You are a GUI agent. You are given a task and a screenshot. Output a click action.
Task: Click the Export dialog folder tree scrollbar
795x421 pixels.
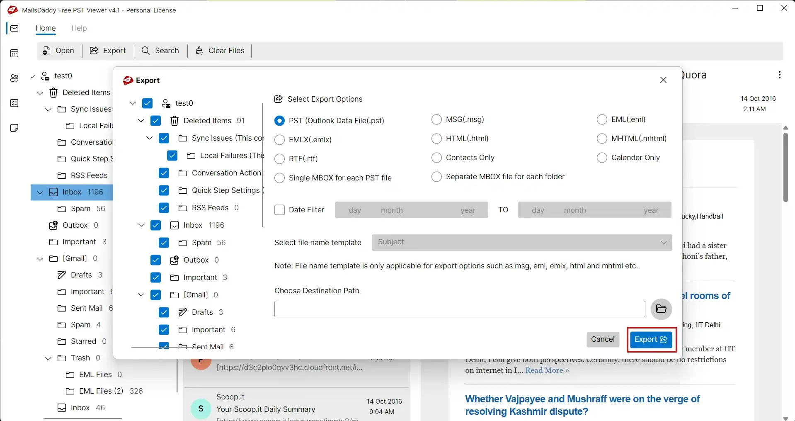click(x=263, y=165)
